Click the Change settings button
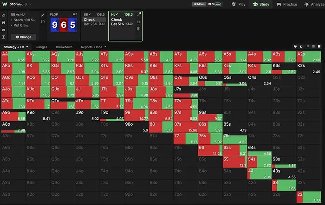 coord(24,37)
